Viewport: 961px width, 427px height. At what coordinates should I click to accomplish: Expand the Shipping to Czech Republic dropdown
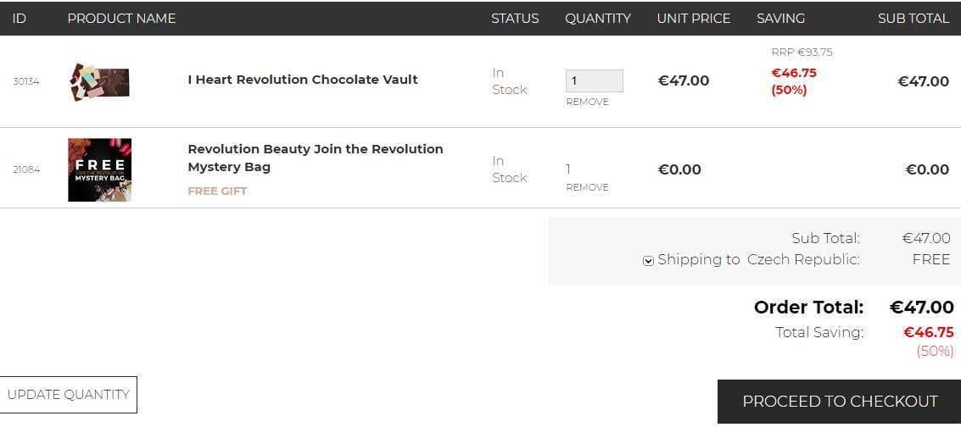click(x=648, y=261)
